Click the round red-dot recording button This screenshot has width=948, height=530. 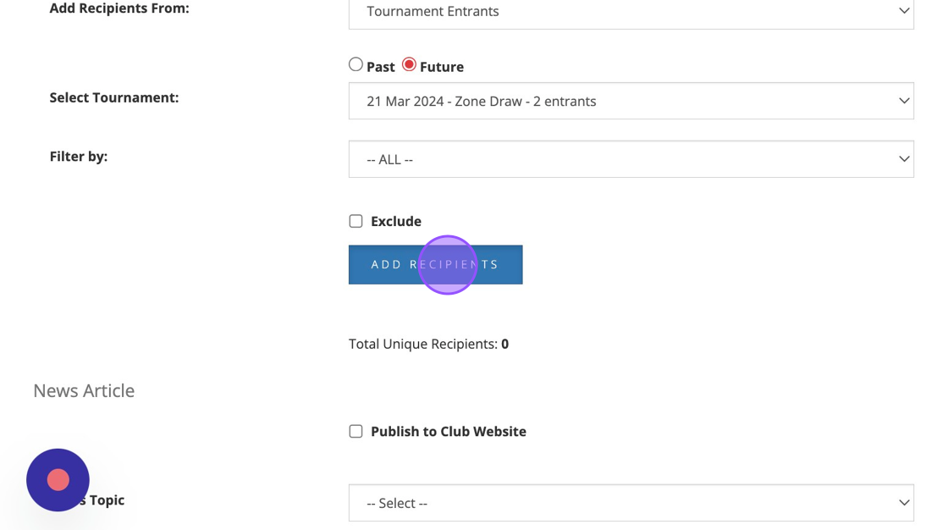click(x=58, y=480)
